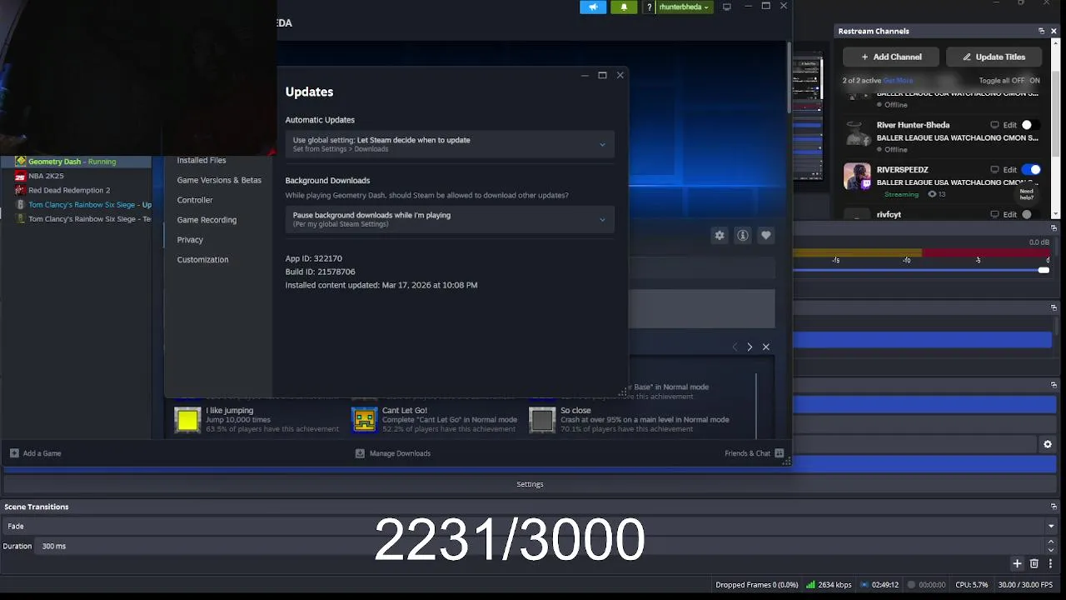1066x600 pixels.
Task: Open Game Recording properties tab
Action: pyautogui.click(x=207, y=220)
